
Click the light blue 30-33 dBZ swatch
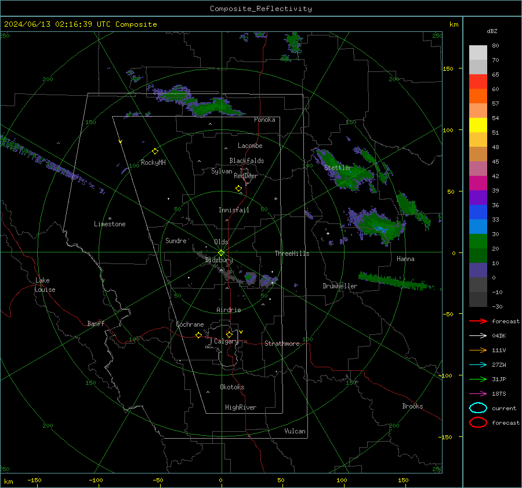[x=478, y=227]
